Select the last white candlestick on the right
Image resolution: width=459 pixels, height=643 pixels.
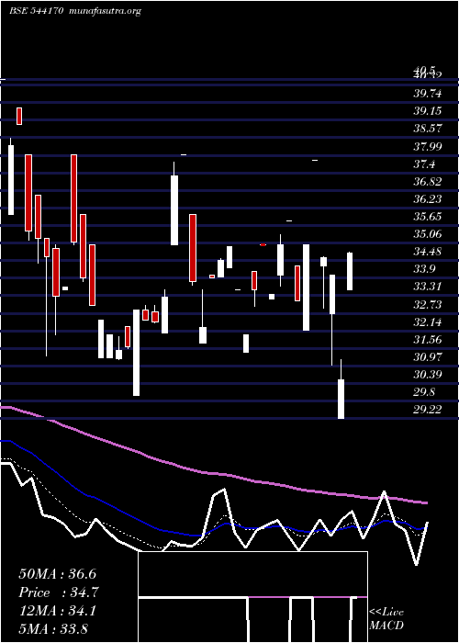coord(350,271)
